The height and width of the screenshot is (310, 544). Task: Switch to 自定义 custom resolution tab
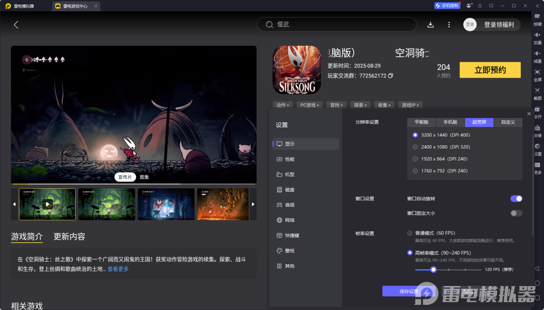pos(508,122)
